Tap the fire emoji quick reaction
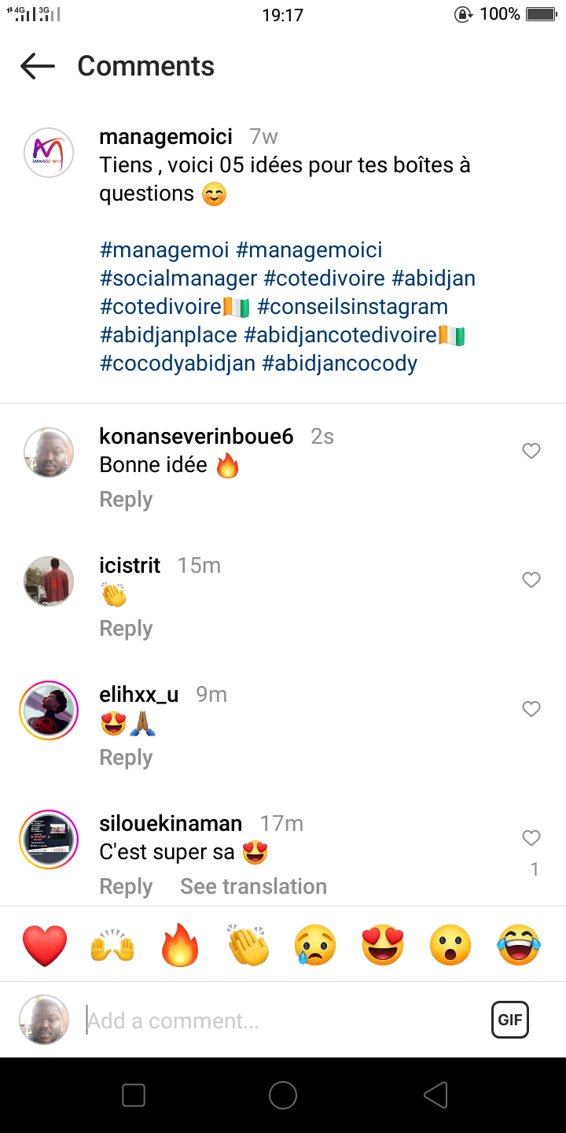 180,945
